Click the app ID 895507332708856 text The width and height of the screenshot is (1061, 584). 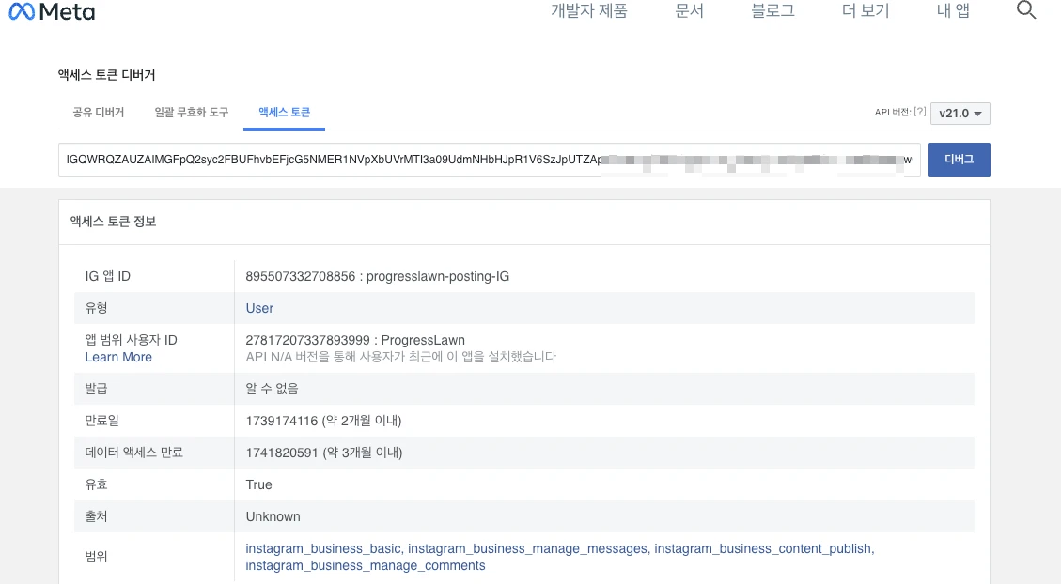coord(301,276)
